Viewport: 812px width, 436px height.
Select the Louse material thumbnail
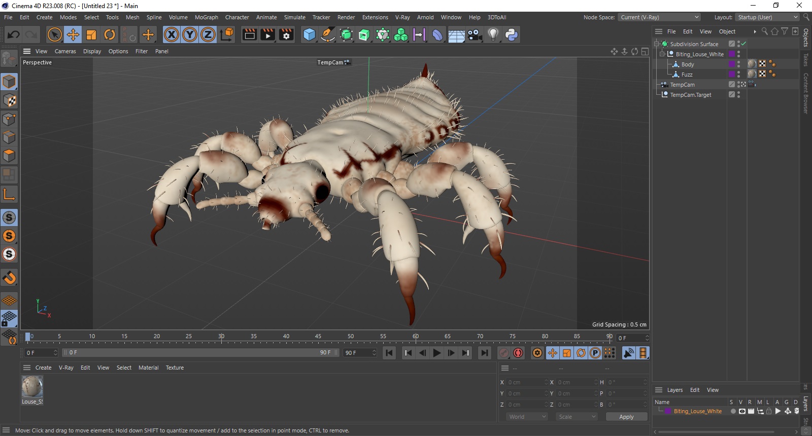tap(32, 387)
